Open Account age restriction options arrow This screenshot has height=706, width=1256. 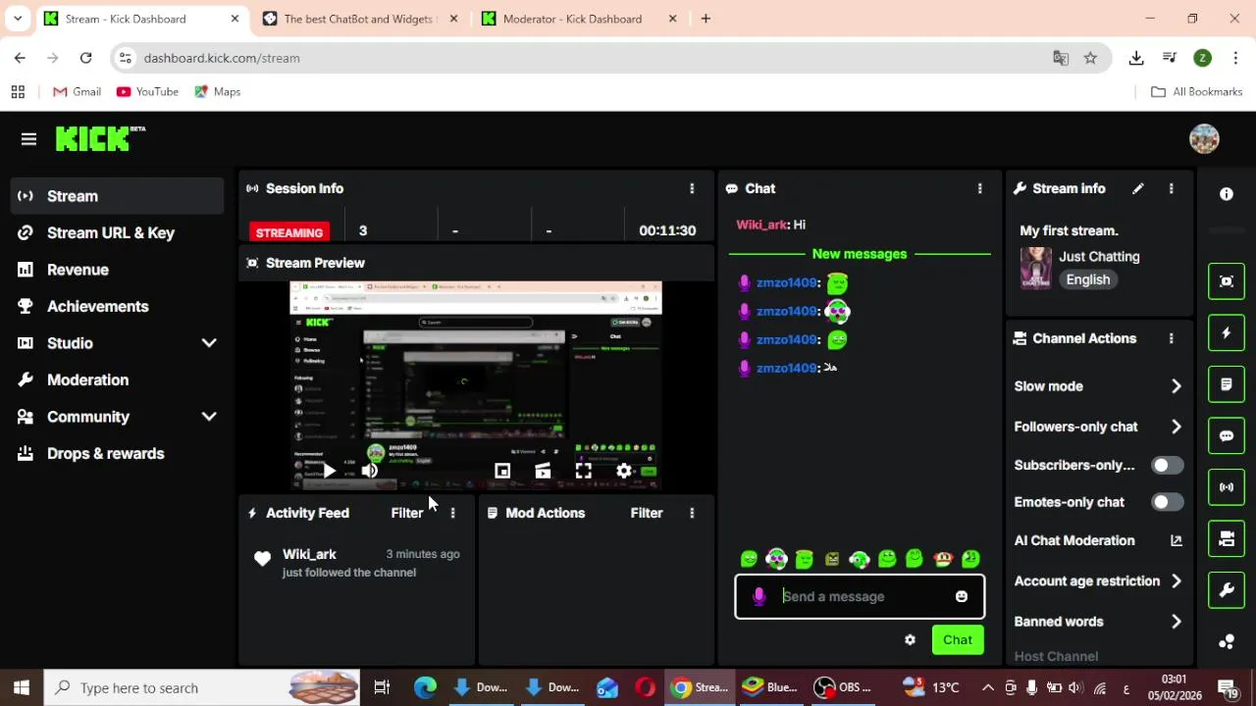1176,581
